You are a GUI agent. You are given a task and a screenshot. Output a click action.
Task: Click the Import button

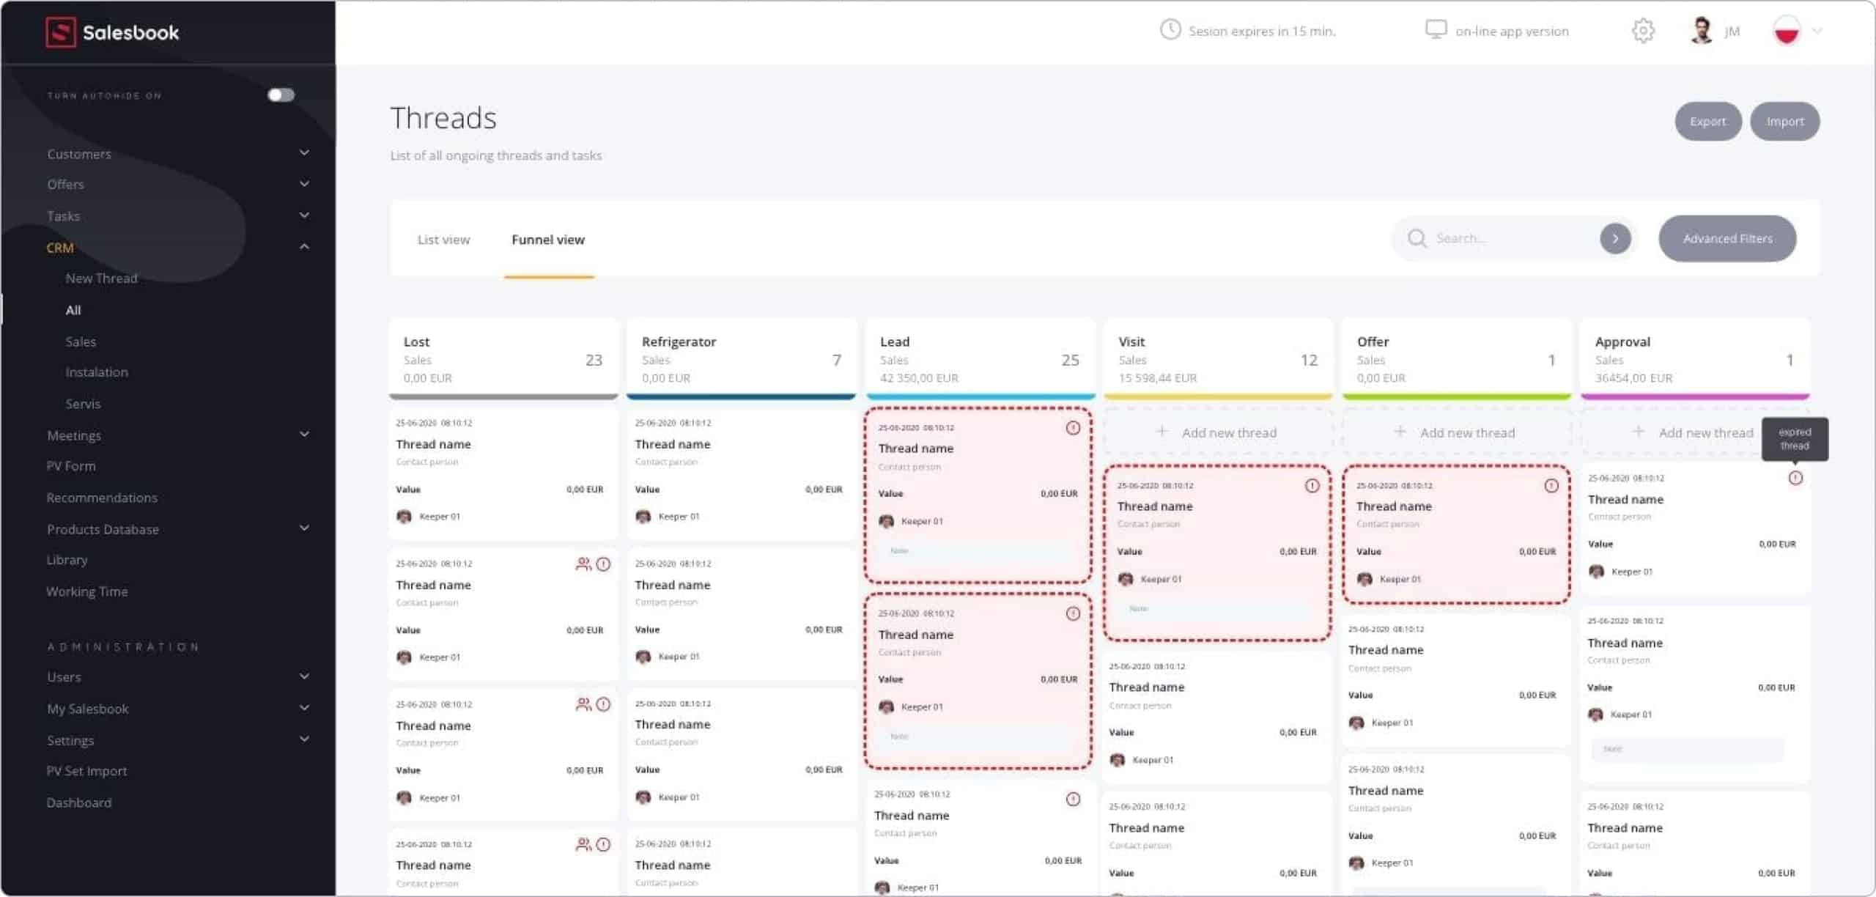1784,122
